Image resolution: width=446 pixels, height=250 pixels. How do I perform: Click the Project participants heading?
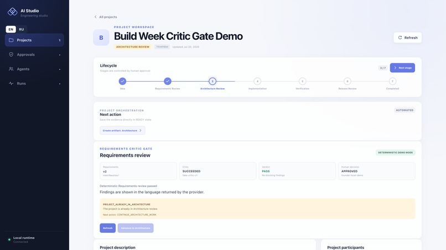coord(346,247)
